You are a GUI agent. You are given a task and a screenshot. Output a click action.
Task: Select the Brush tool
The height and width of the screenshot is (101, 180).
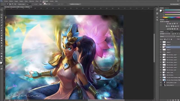[x=1, y=28]
